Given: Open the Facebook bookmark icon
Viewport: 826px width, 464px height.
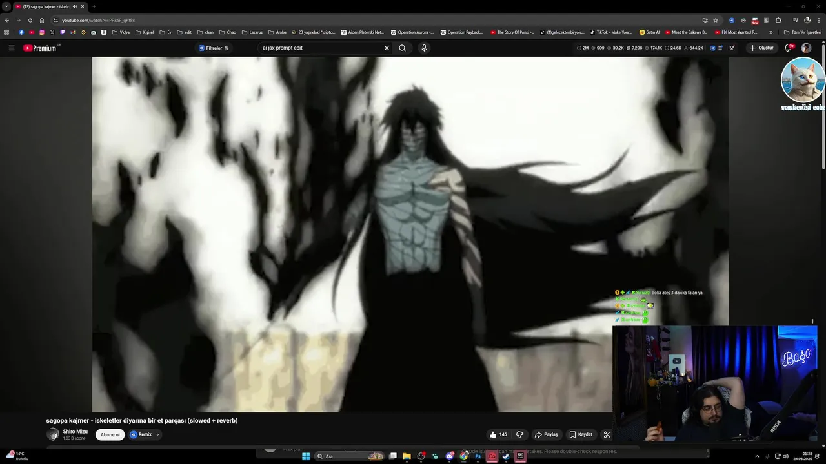Looking at the screenshot, I should [21, 32].
